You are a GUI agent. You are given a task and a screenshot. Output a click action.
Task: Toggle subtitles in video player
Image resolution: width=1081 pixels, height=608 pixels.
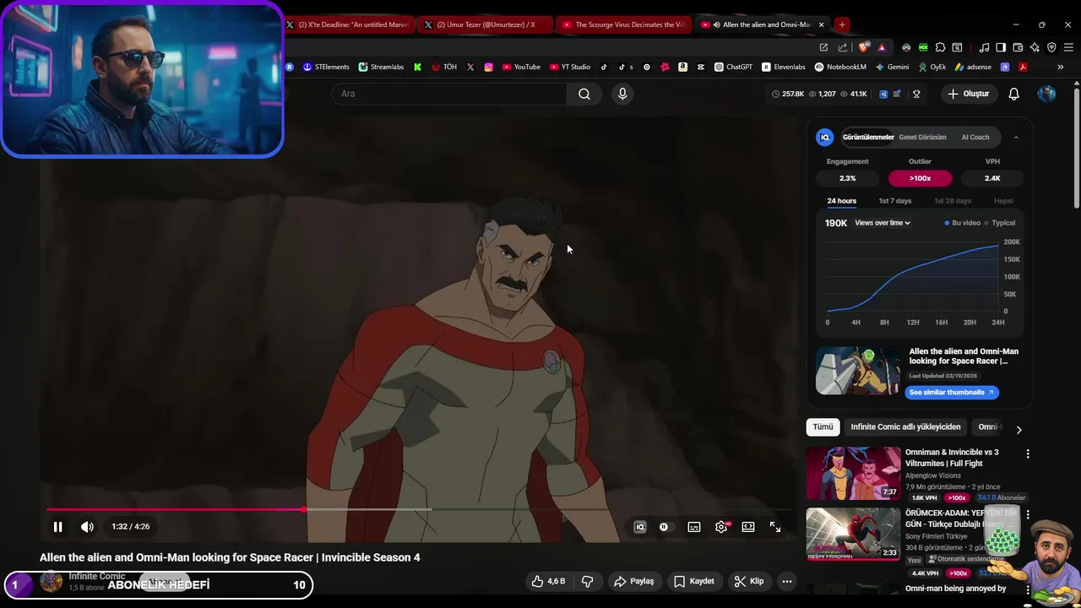click(x=694, y=527)
